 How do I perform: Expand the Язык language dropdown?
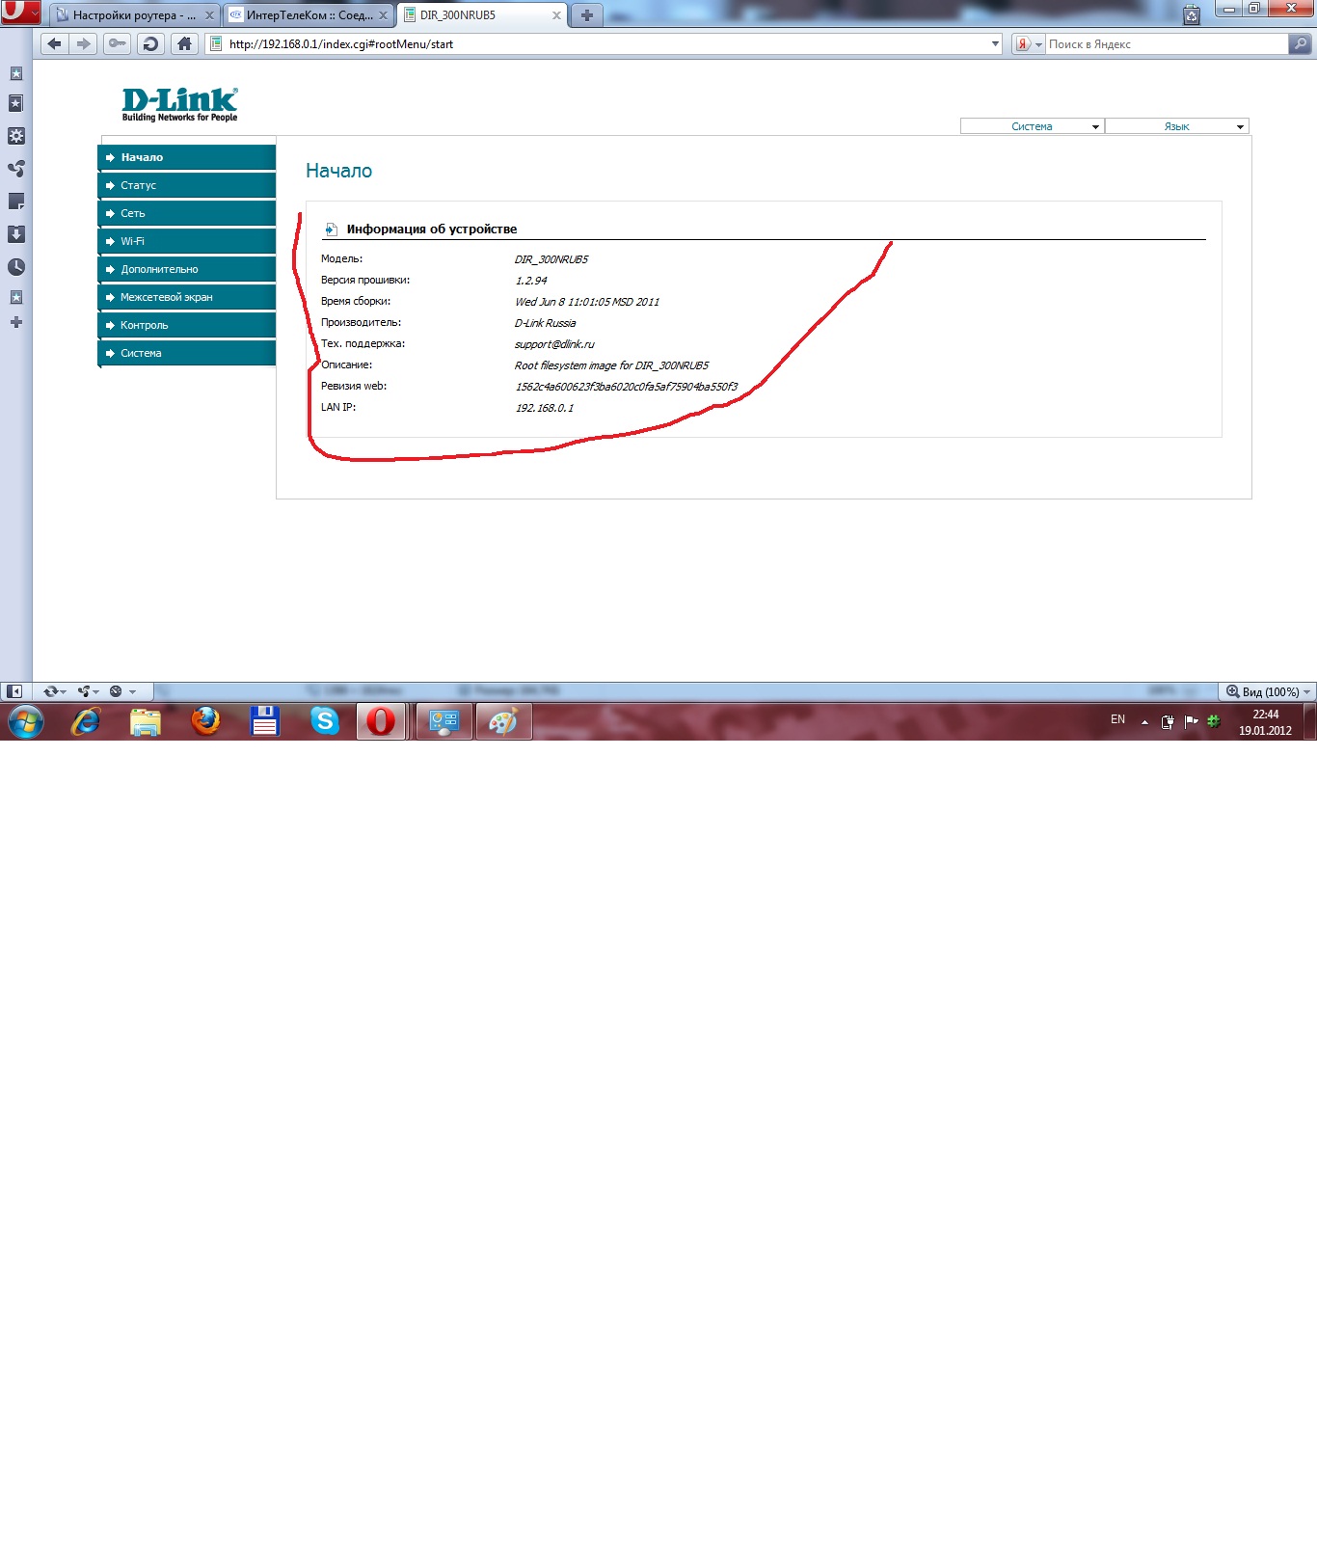tap(1176, 126)
